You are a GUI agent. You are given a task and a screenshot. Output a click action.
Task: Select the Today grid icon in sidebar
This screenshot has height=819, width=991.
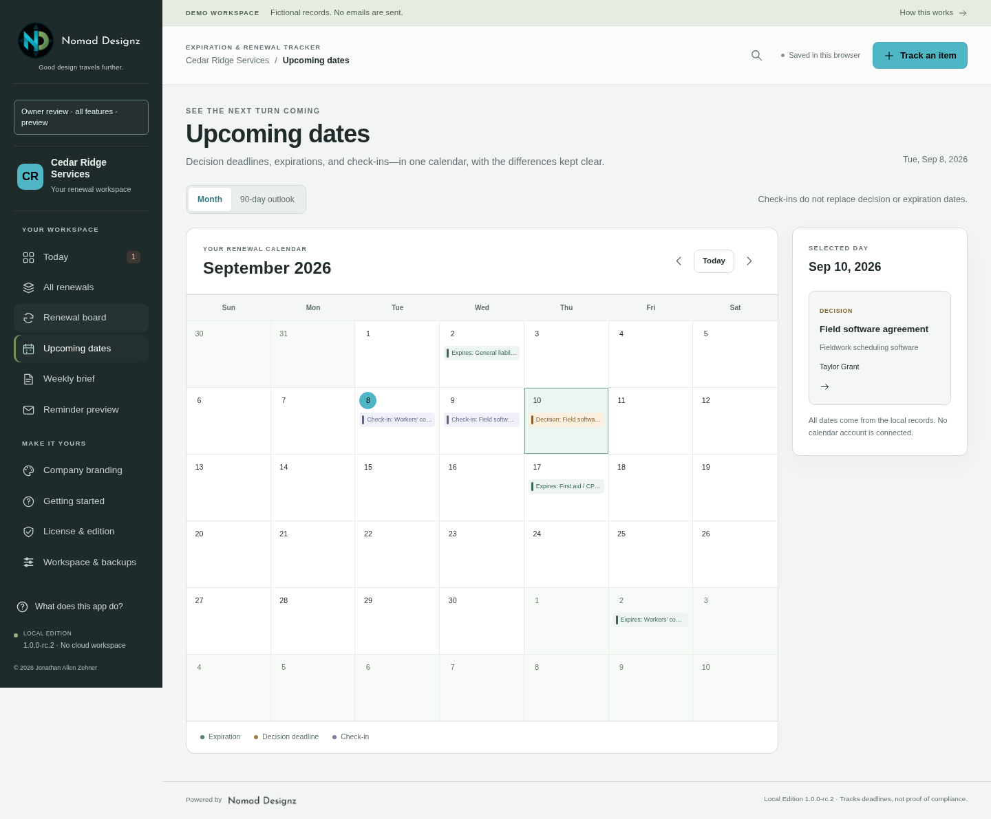pyautogui.click(x=28, y=257)
